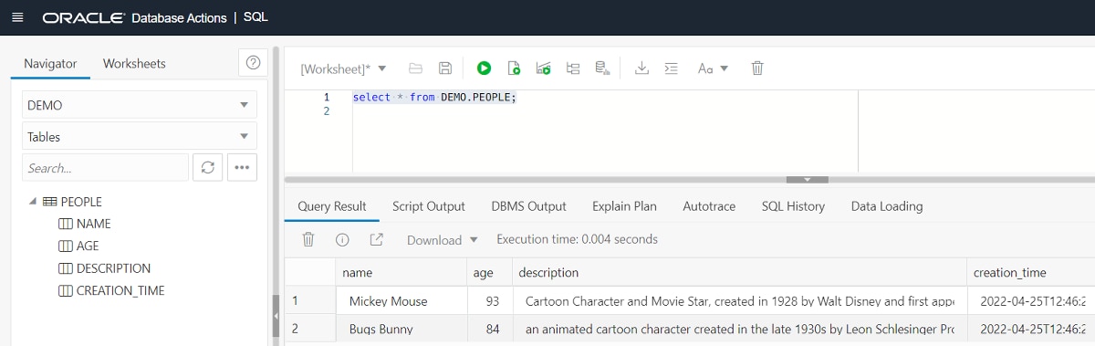The height and width of the screenshot is (346, 1095).
Task: Click the animated cartoon character description cell
Action: [x=738, y=329]
